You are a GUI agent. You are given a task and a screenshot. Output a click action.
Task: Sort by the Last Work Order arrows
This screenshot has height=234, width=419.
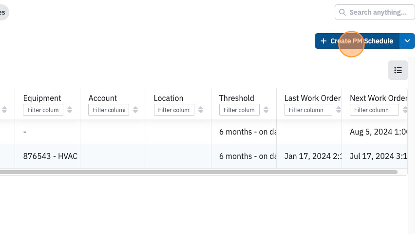[339, 110]
